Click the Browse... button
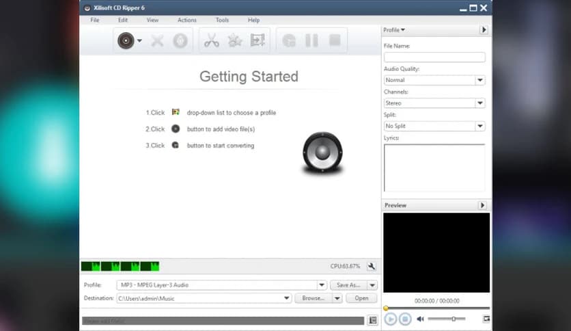 (x=314, y=298)
